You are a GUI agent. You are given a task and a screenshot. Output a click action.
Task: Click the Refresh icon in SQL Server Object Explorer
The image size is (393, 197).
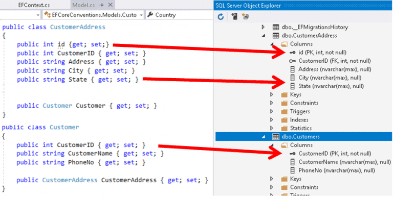(x=221, y=17)
